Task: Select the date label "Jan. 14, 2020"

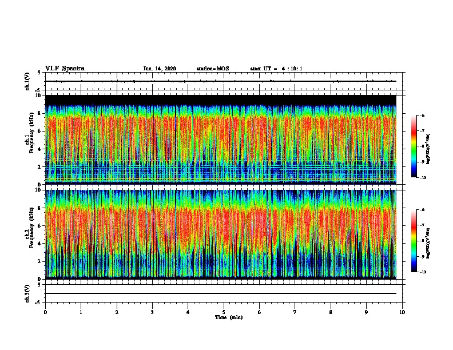Action: [x=160, y=69]
